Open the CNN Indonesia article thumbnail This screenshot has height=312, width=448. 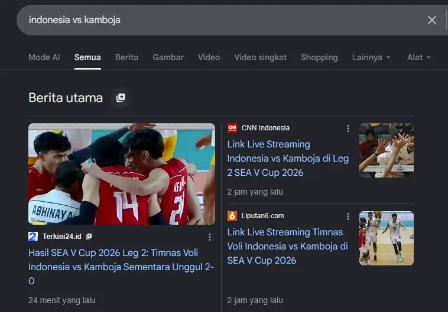pos(387,150)
